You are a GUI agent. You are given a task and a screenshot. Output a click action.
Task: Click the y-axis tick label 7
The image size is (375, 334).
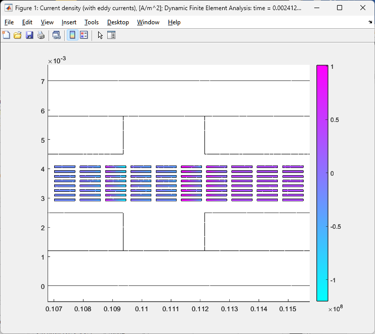(x=43, y=82)
